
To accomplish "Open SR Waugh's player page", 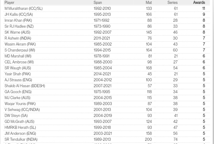I will (x=12, y=68).
